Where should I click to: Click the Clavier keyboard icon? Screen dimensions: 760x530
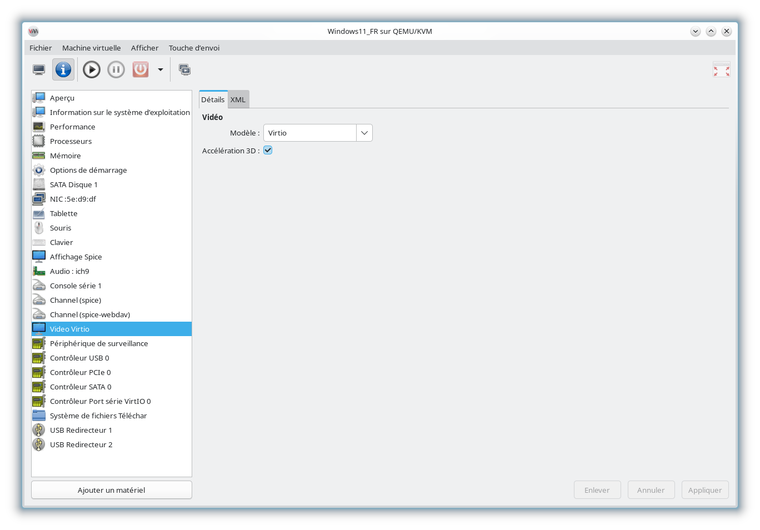click(x=39, y=242)
